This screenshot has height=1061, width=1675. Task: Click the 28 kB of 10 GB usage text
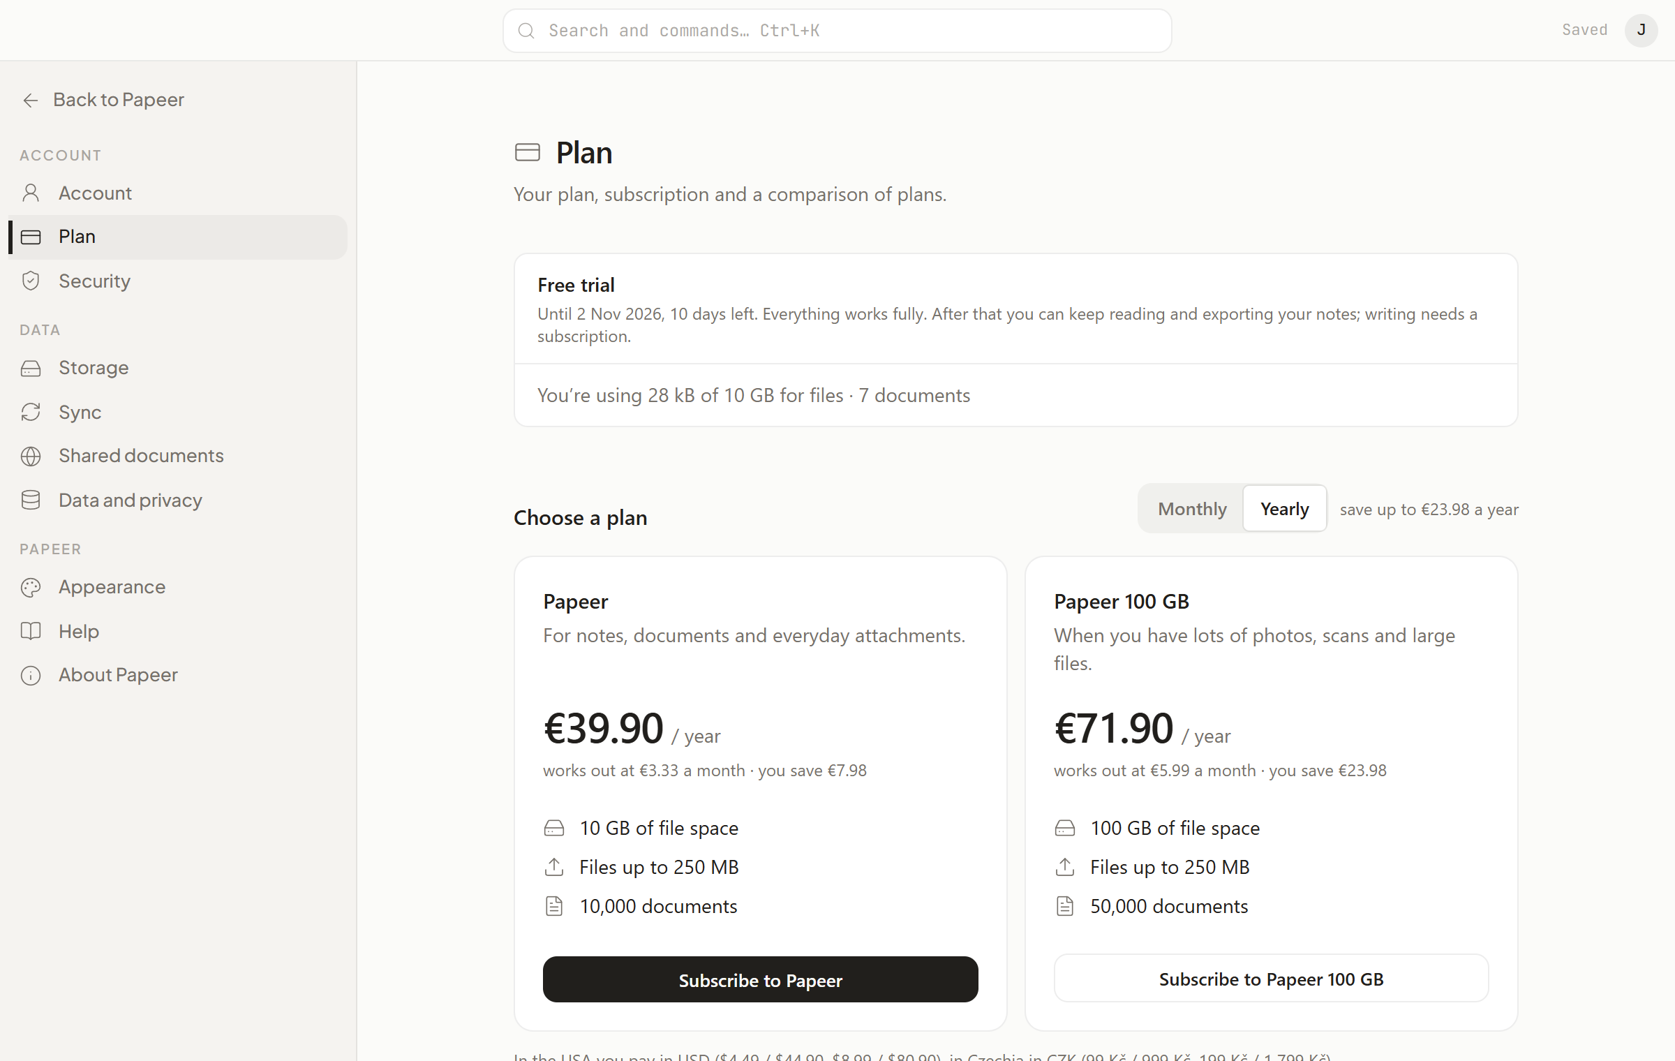(x=754, y=395)
